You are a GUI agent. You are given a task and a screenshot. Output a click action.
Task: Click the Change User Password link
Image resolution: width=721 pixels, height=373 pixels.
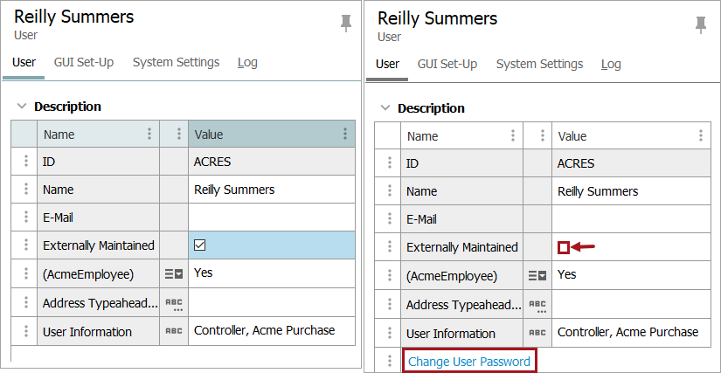click(469, 362)
